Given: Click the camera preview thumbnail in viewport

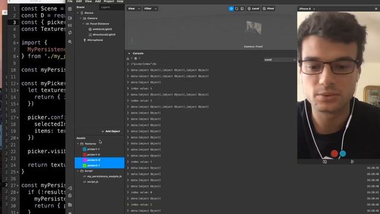Looking at the screenshot, I should [x=254, y=27].
